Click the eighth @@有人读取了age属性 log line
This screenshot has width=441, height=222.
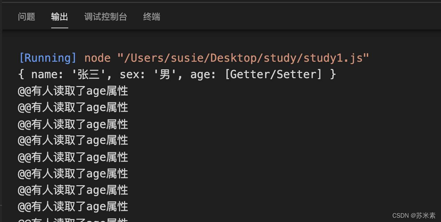point(73,206)
